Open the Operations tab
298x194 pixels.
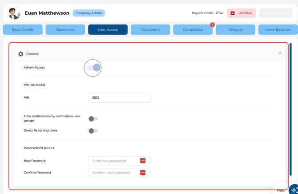click(65, 29)
